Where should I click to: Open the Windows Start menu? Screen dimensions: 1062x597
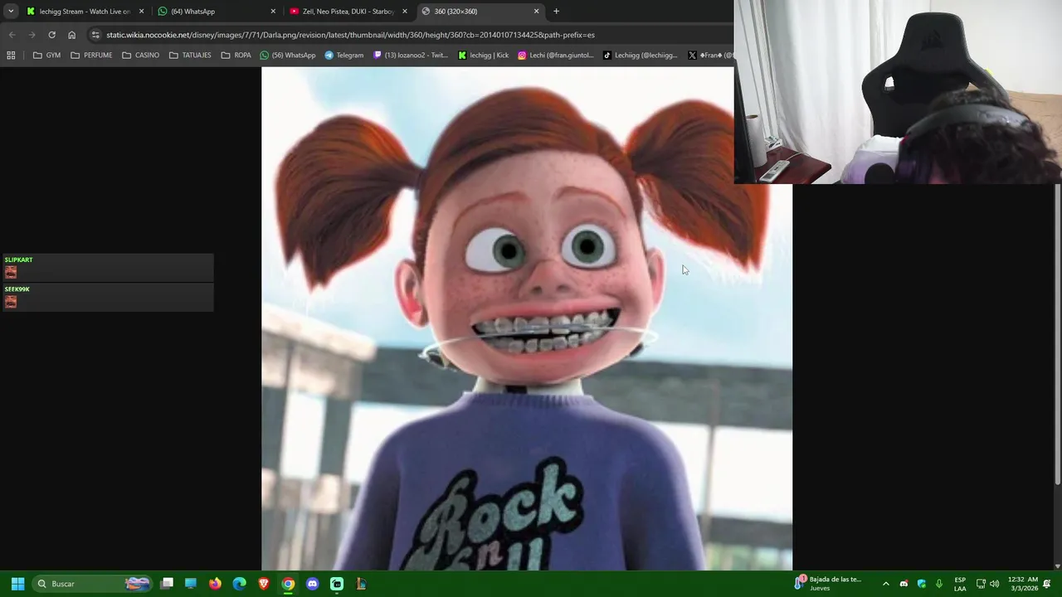[x=17, y=584]
